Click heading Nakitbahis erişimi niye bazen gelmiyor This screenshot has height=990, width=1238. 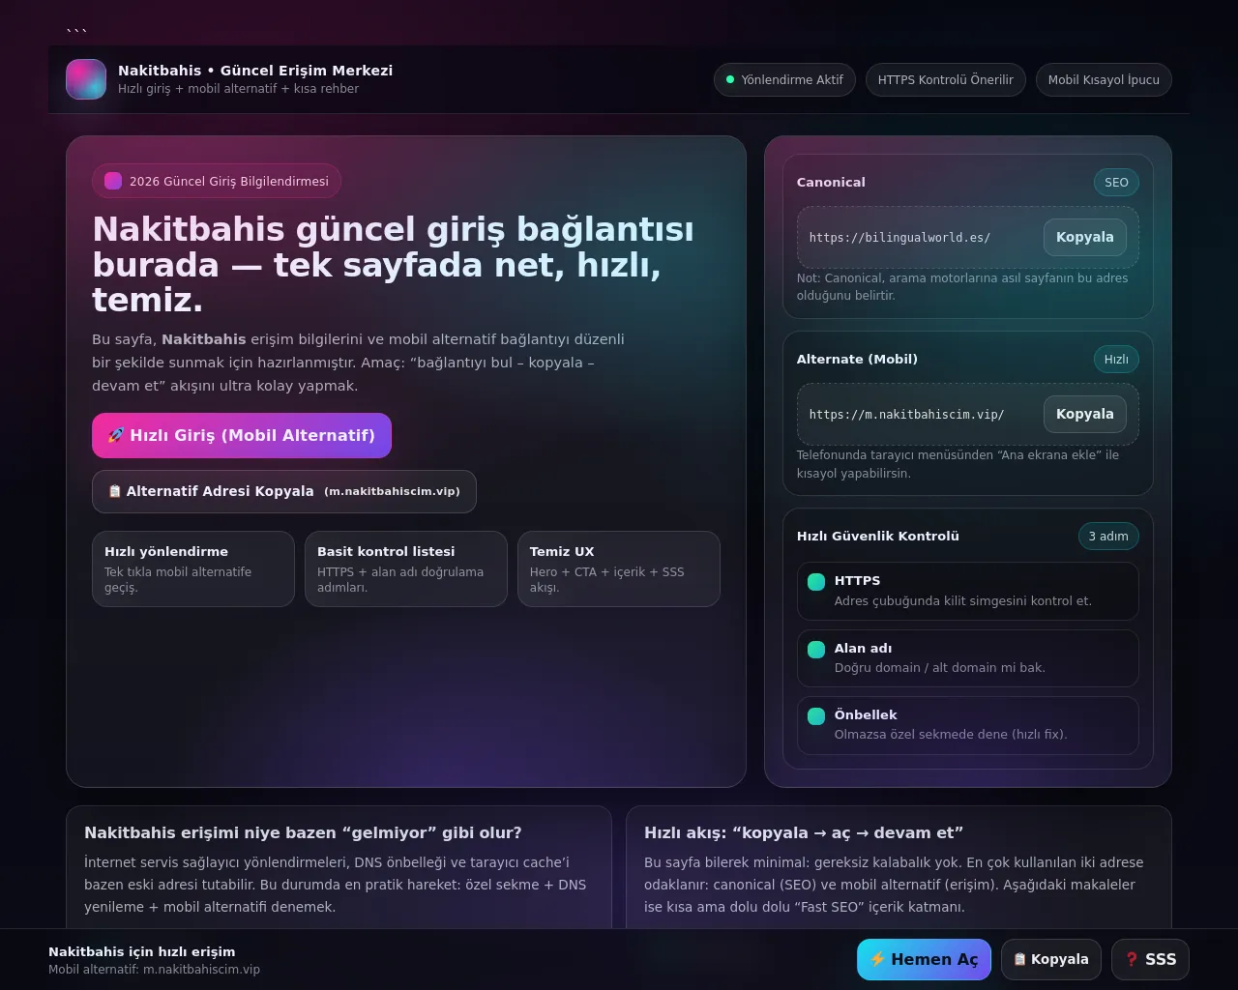pyautogui.click(x=303, y=832)
